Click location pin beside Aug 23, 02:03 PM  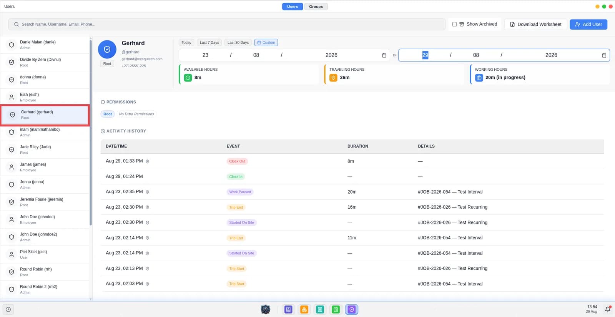click(147, 284)
